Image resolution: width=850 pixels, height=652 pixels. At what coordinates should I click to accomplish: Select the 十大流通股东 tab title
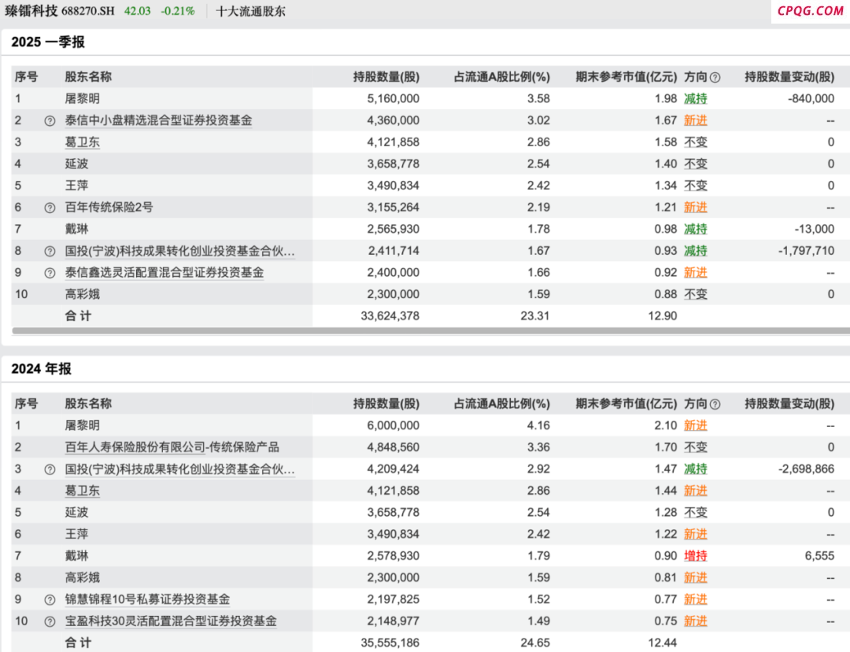coord(250,11)
